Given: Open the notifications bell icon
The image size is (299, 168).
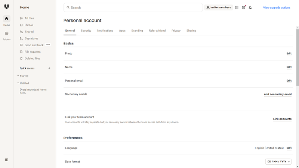Looking at the screenshot, I should (250, 7).
